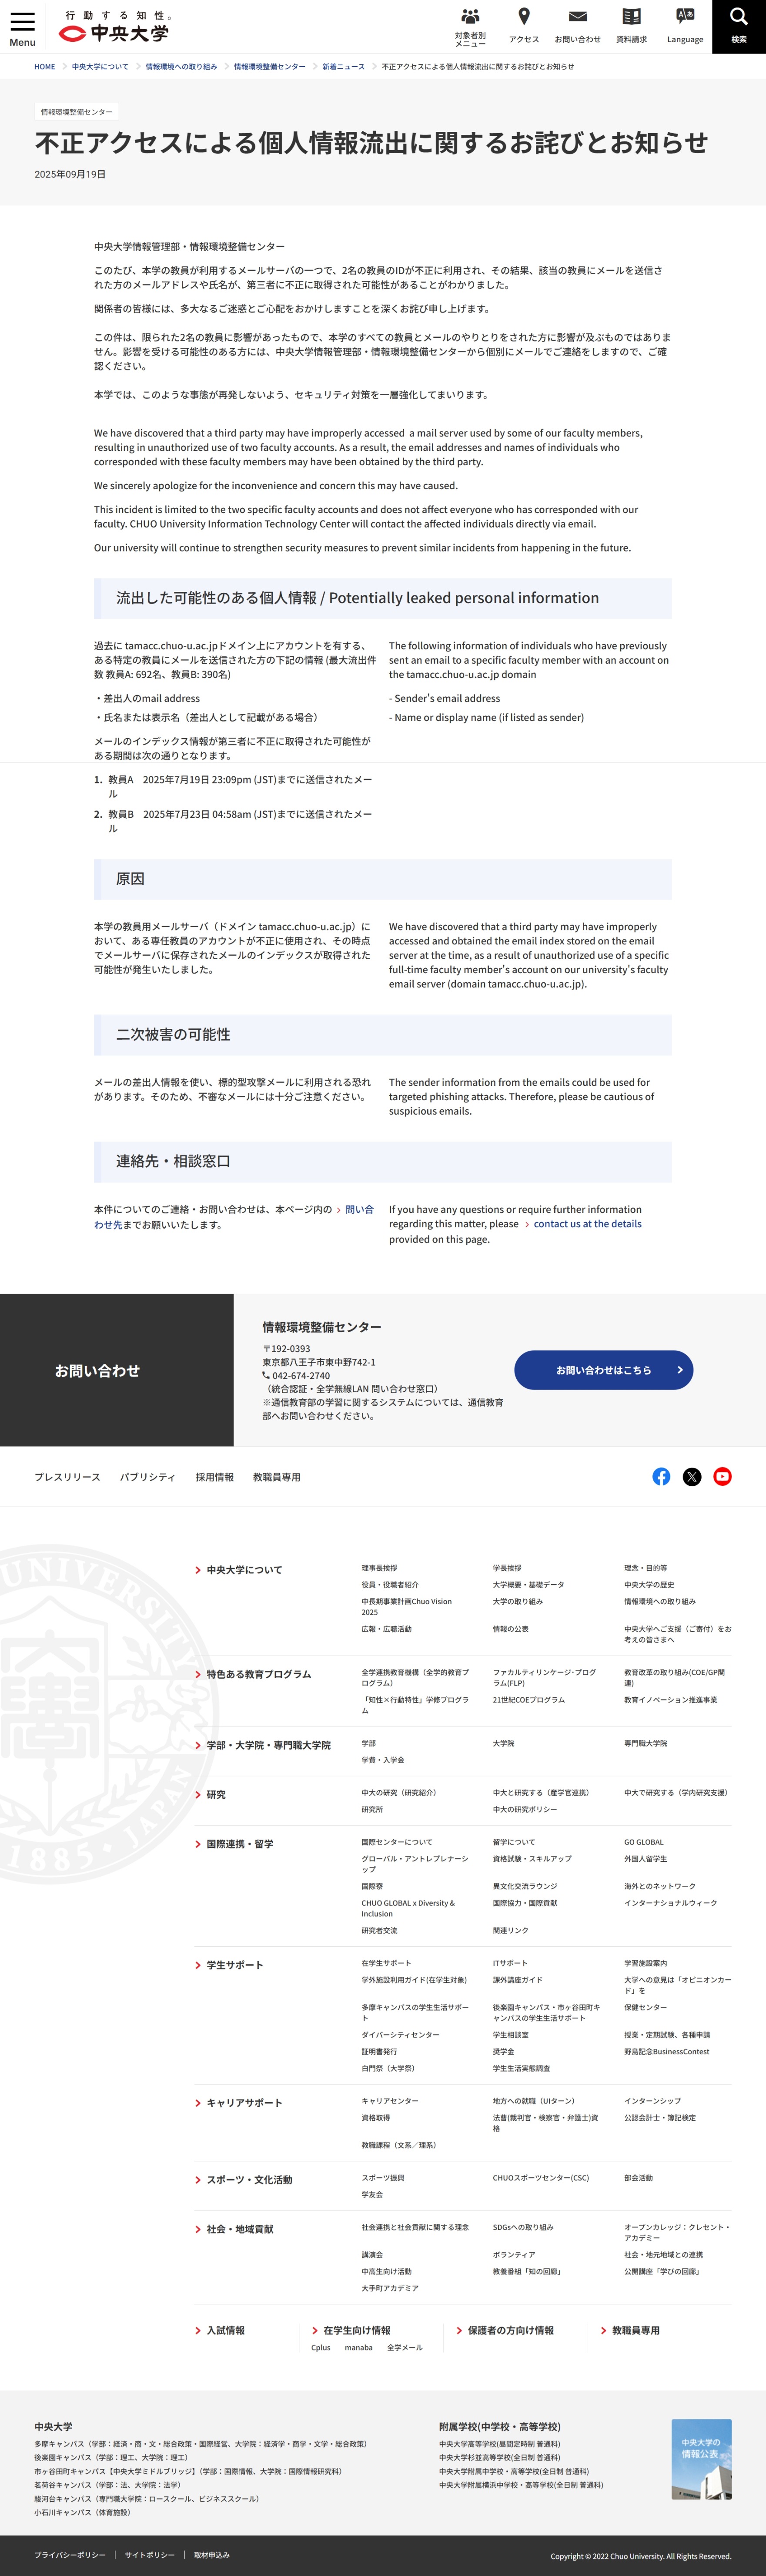Click 新着ニュース breadcrumb link
Viewport: 766px width, 2576px height.
(343, 67)
